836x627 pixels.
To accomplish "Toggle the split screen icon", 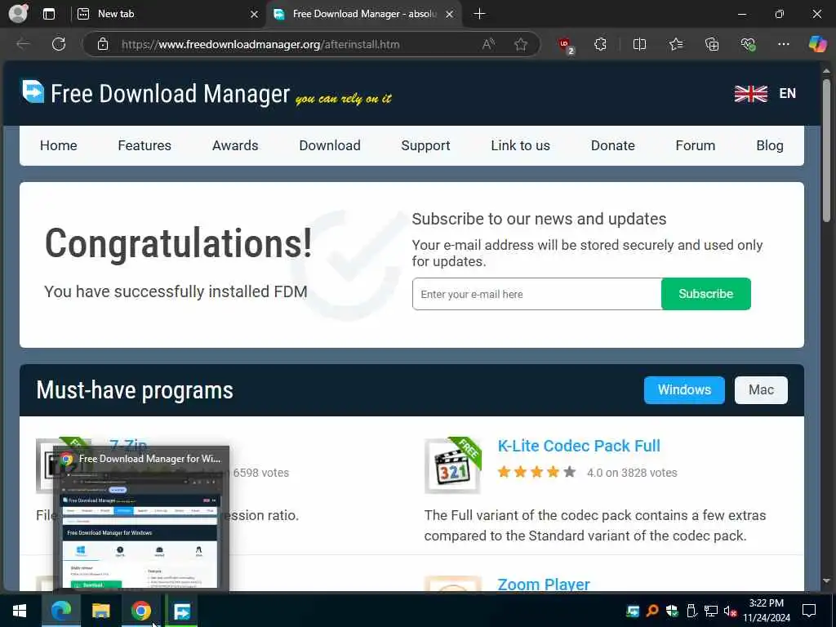I will (x=639, y=44).
